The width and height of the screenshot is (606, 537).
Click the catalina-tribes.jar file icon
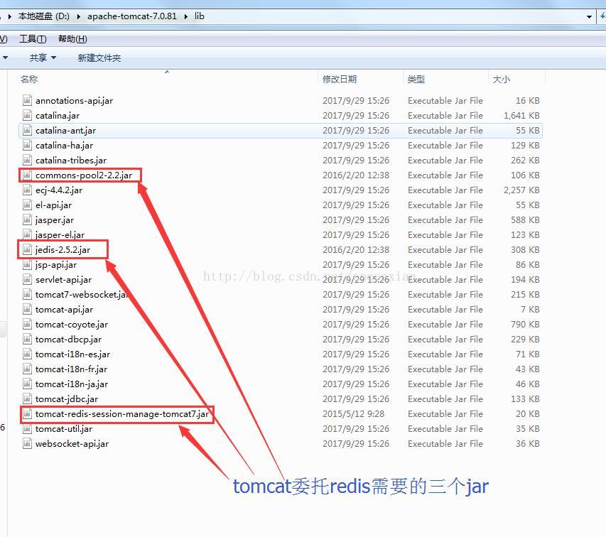[27, 161]
